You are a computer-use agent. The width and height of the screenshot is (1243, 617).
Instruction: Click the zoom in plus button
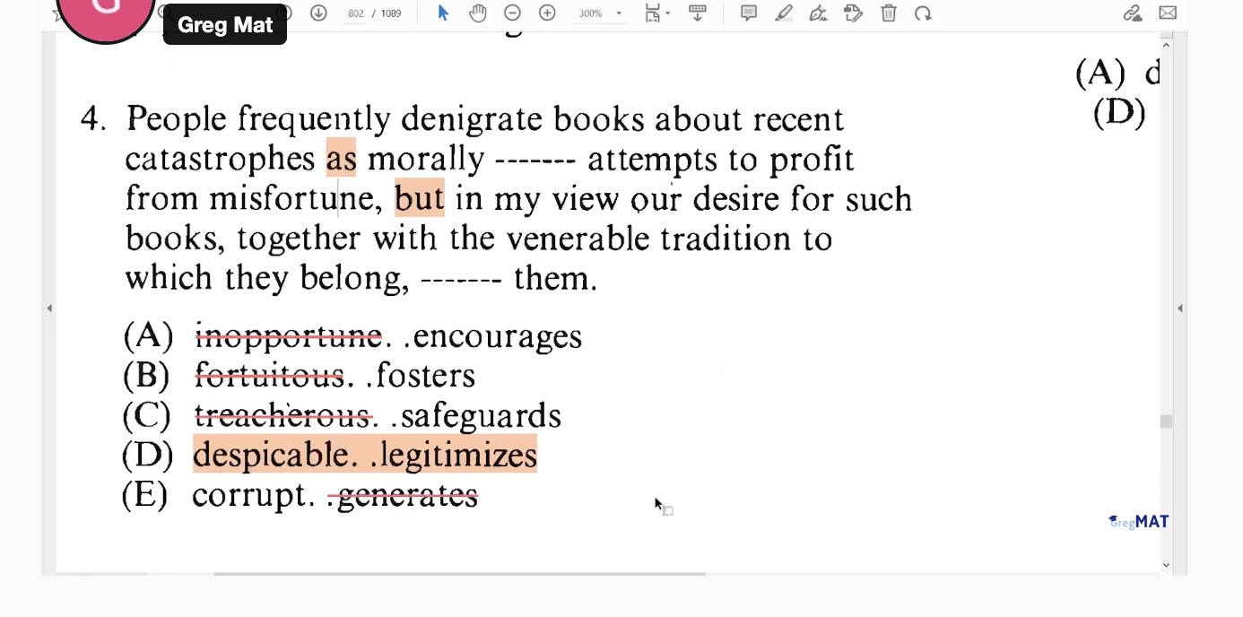pyautogui.click(x=547, y=13)
